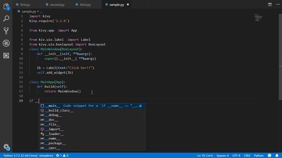The height and width of the screenshot is (158, 282).
Task: Change the CRLF line ending
Action: tap(247, 155)
